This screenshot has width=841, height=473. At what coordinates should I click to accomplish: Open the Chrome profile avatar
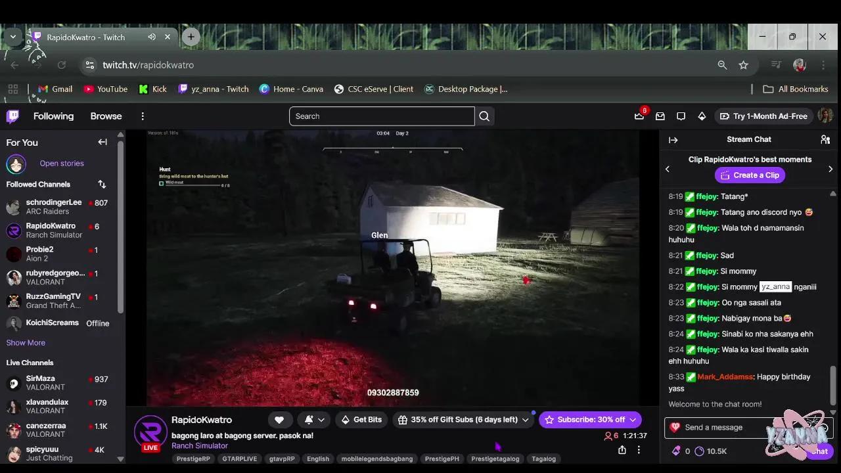click(x=800, y=65)
